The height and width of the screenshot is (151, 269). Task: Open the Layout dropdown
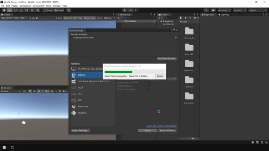(258, 10)
